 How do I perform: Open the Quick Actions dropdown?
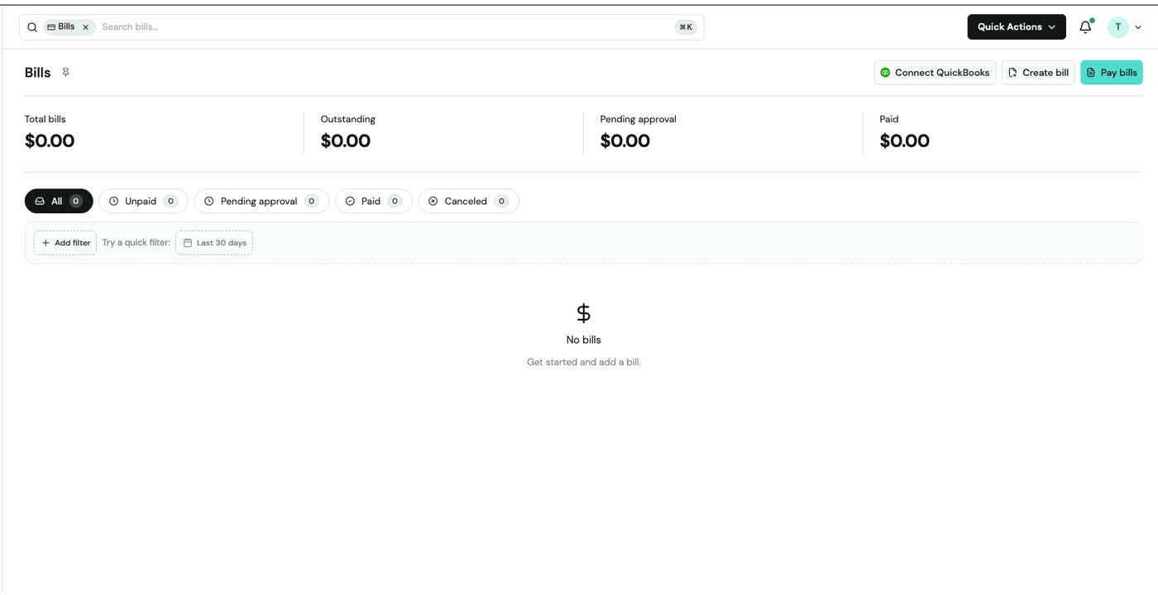[x=1017, y=26]
